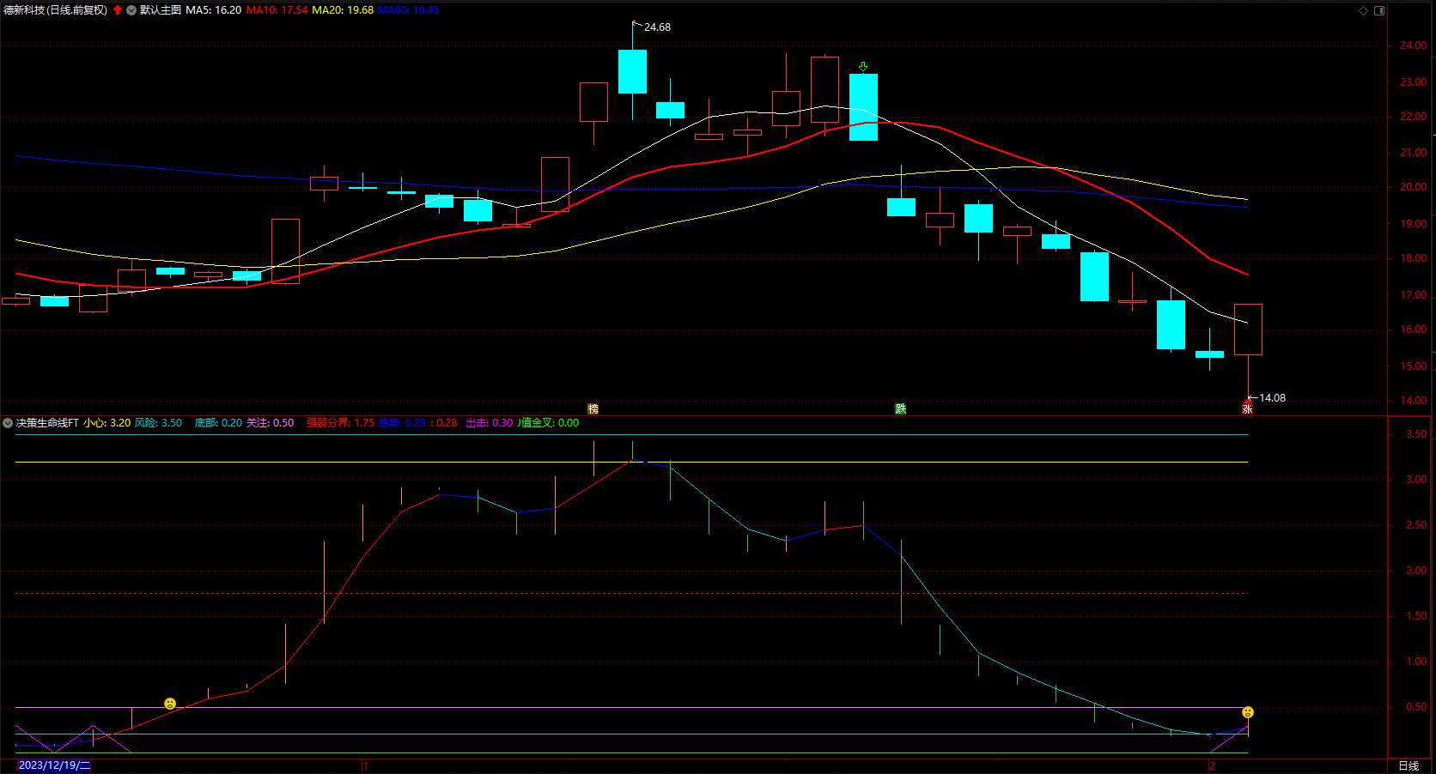
Task: Select the 底部: 0.20 indicator value
Action: 218,423
